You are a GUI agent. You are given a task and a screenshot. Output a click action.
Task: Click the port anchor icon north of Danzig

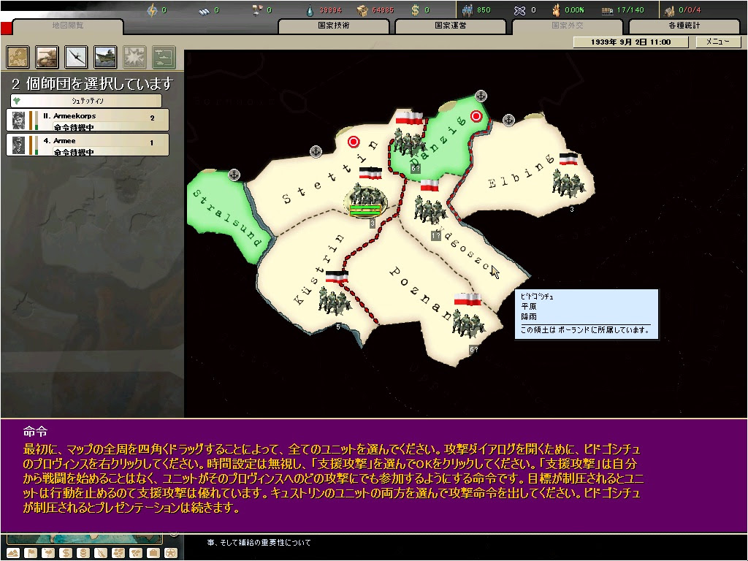(481, 96)
